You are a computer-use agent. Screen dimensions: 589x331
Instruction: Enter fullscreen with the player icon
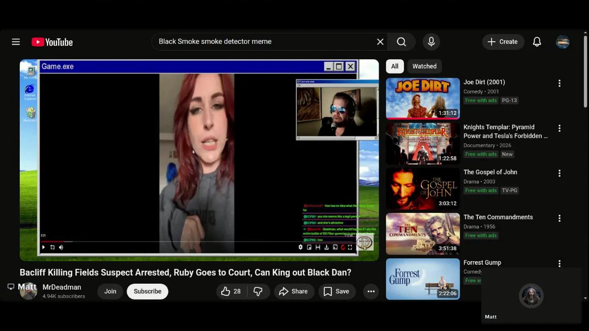(x=350, y=247)
